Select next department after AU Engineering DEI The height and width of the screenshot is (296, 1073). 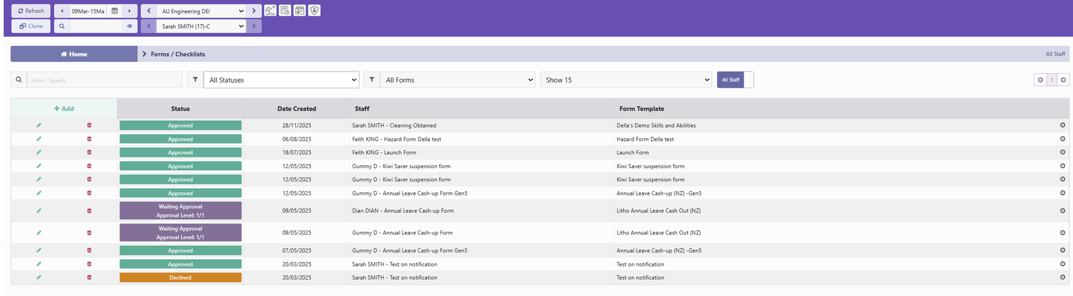(x=254, y=11)
